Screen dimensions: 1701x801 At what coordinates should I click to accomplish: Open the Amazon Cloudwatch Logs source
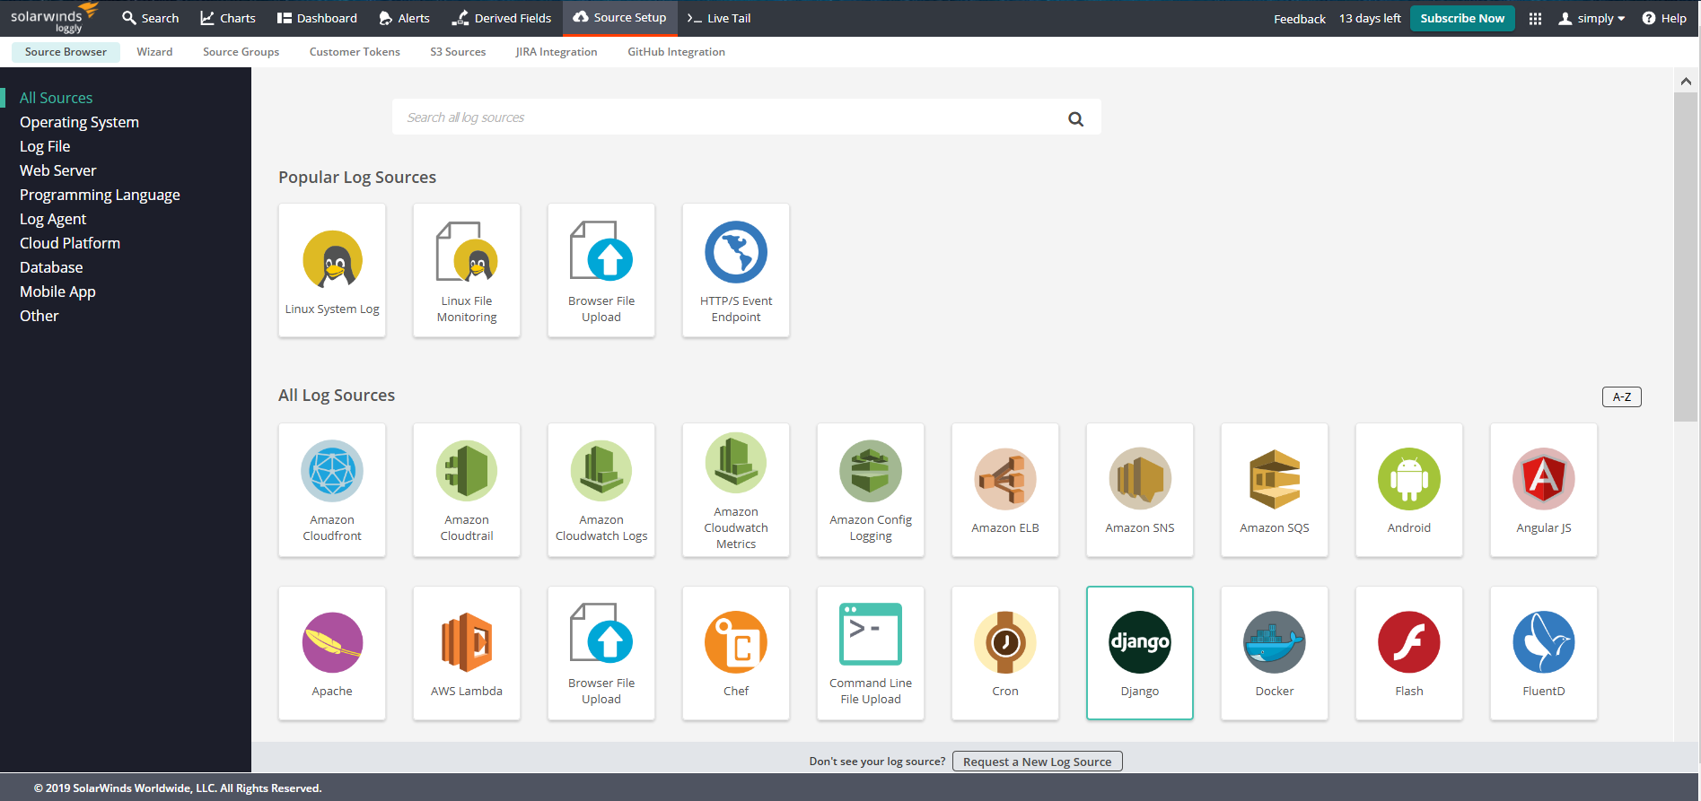(x=601, y=490)
